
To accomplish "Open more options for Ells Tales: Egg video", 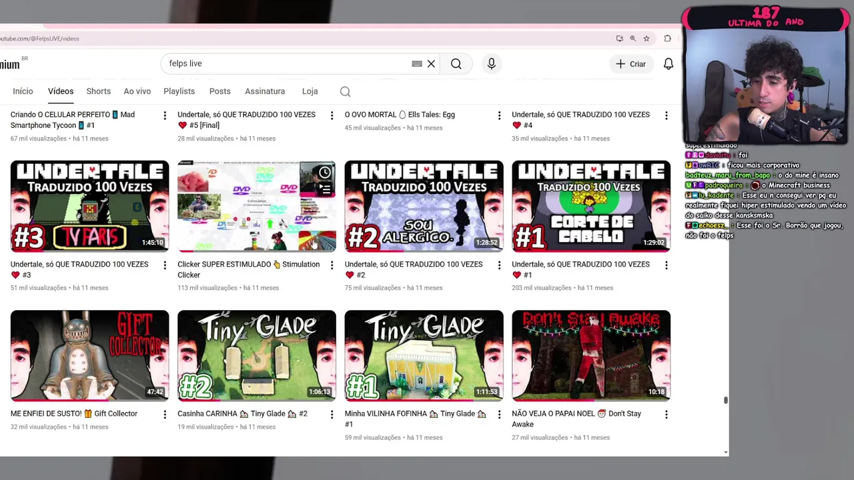I will (x=499, y=115).
